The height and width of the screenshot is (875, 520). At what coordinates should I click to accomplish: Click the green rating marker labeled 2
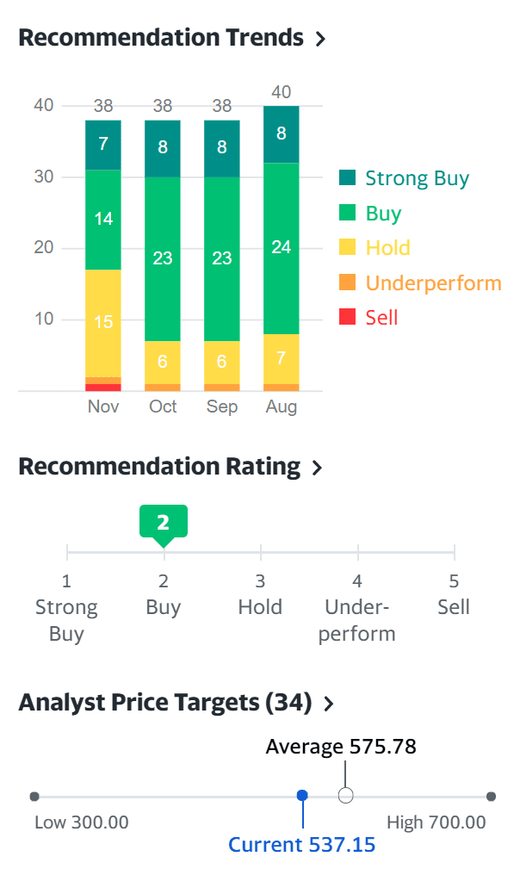coord(164,522)
